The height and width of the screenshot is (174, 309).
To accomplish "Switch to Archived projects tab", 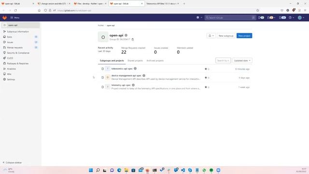I will point(155,61).
